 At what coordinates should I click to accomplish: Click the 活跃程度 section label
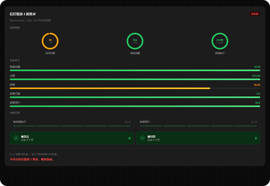15,28
